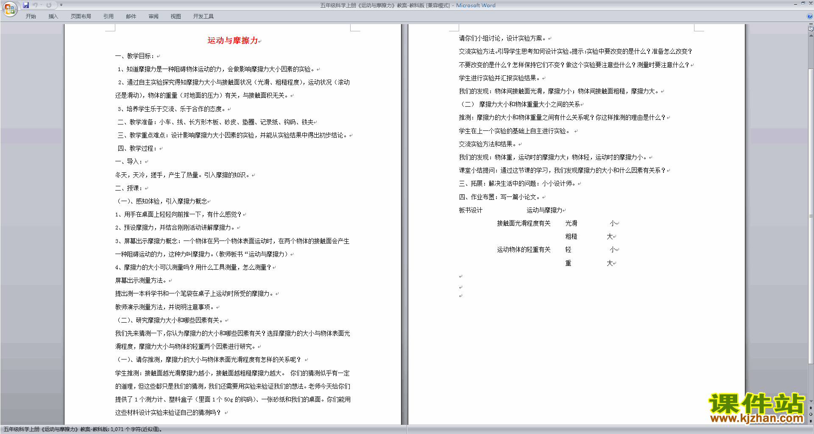Viewport: 814px width, 434px height.
Task: Click the heading 四、教学过程:
Action: tap(137, 148)
